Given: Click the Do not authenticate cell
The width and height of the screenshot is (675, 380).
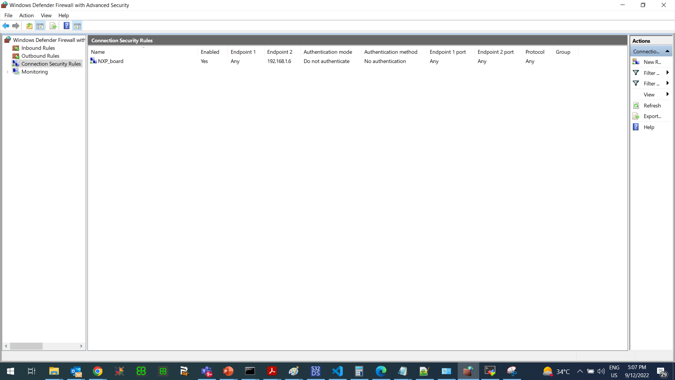Looking at the screenshot, I should pos(326,61).
